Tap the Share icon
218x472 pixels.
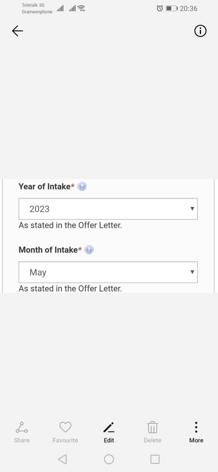pos(22,432)
